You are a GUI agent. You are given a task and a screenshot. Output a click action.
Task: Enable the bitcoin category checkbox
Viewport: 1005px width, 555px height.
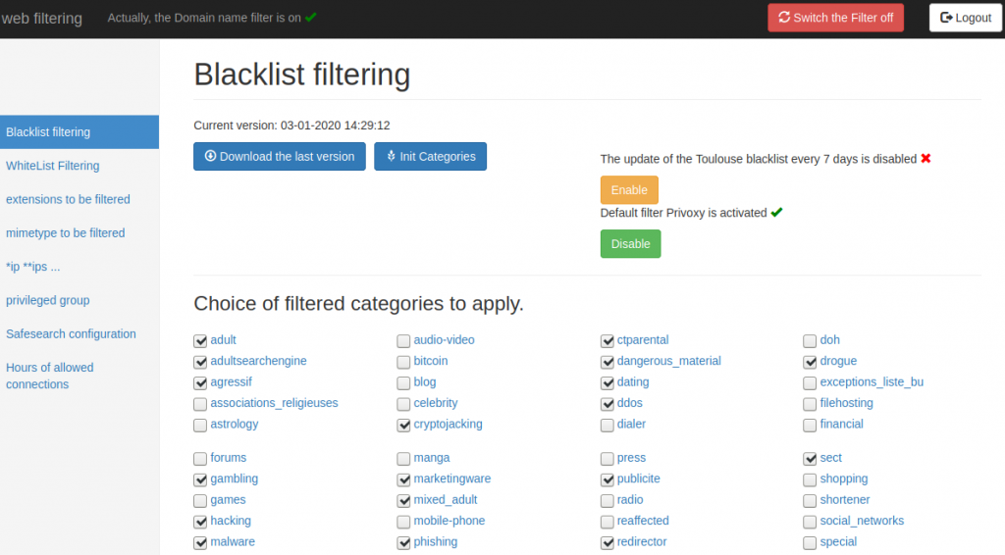(404, 362)
